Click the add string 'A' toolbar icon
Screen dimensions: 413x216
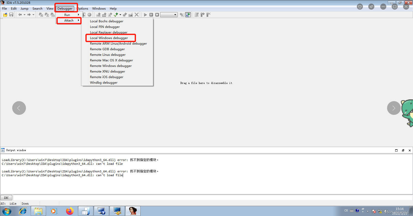point(110,15)
